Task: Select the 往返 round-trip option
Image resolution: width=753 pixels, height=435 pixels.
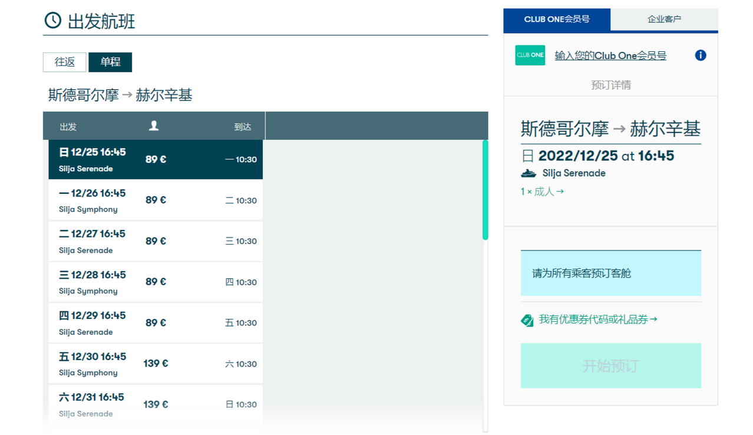Action: (65, 62)
